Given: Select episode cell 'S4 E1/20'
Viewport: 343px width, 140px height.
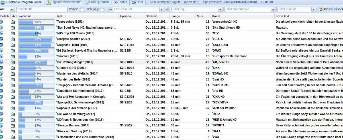Looking at the screenshot, I should [x=126, y=39].
